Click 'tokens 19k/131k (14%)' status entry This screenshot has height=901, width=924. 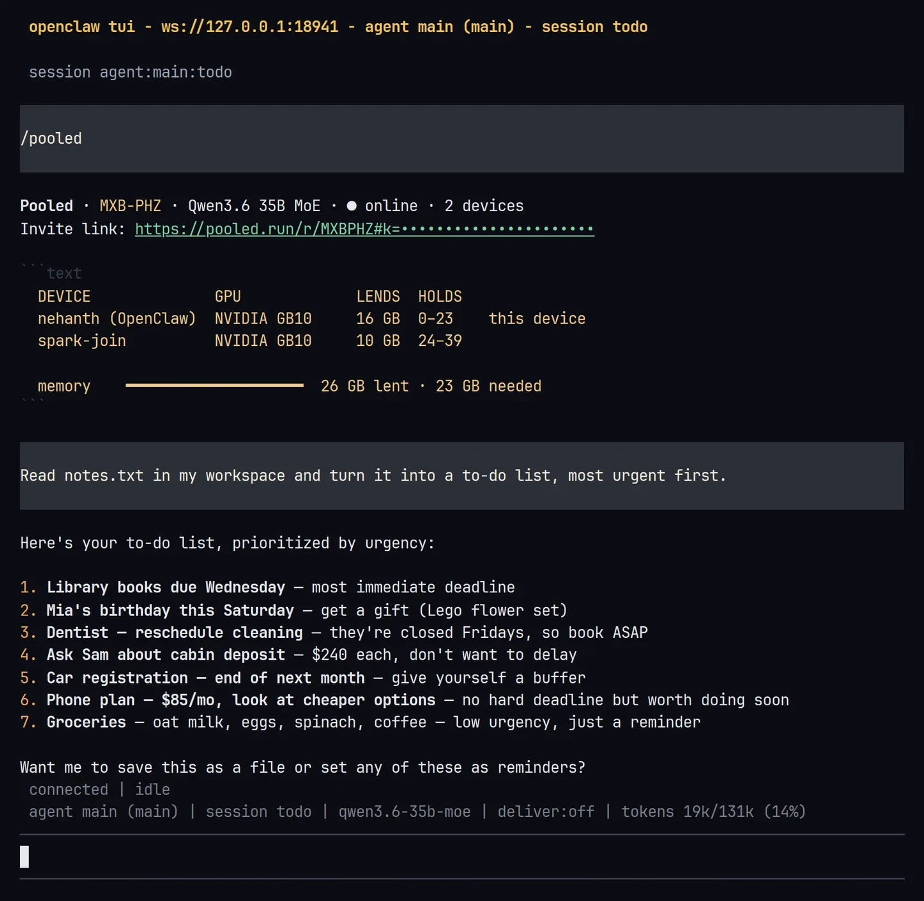(714, 812)
